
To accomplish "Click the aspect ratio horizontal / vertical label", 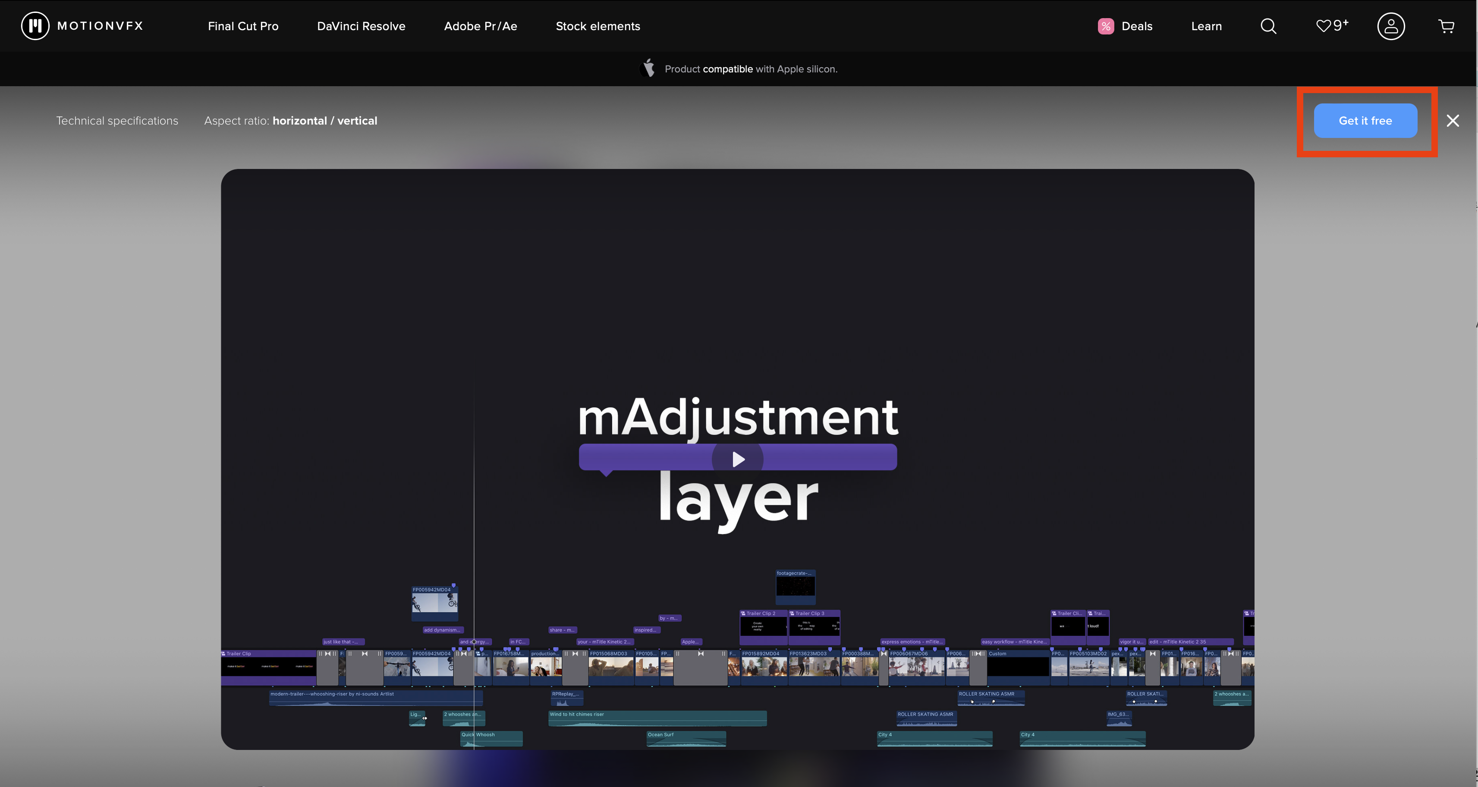I will pyautogui.click(x=325, y=120).
